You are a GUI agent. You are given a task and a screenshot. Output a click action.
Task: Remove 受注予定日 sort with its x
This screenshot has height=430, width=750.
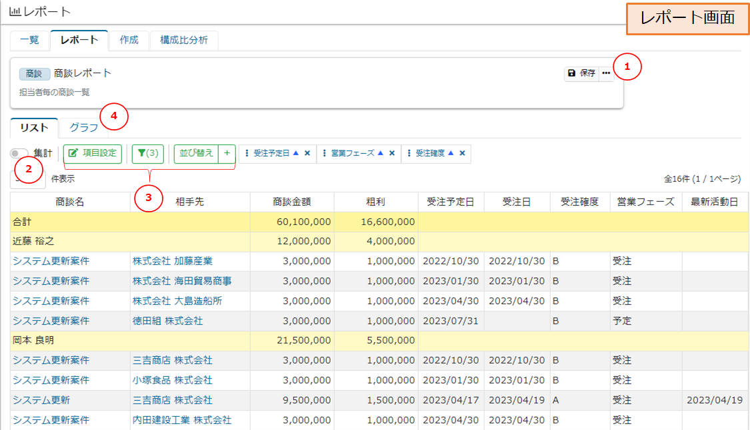[307, 153]
